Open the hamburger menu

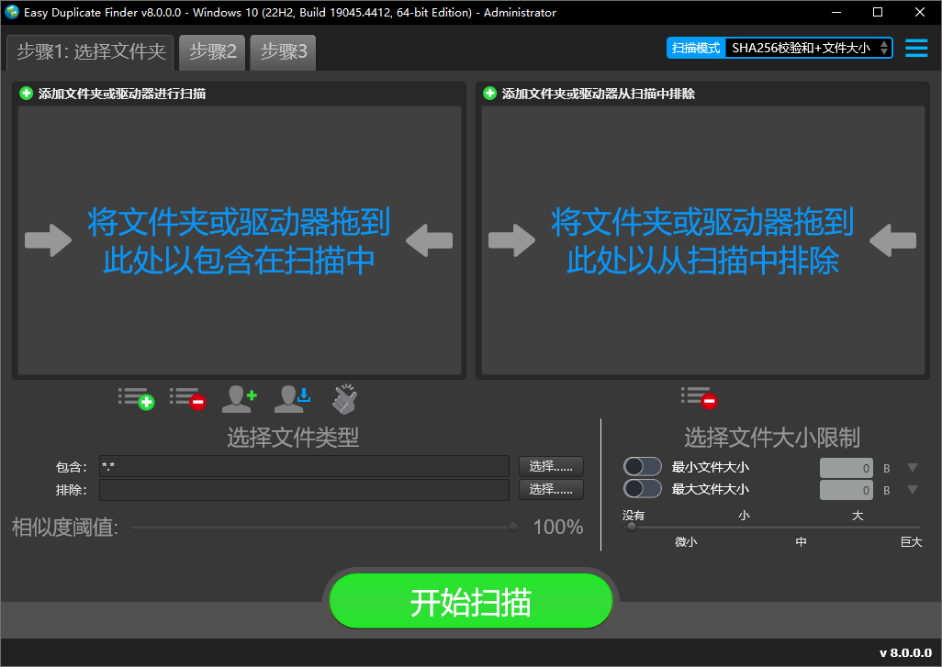916,48
